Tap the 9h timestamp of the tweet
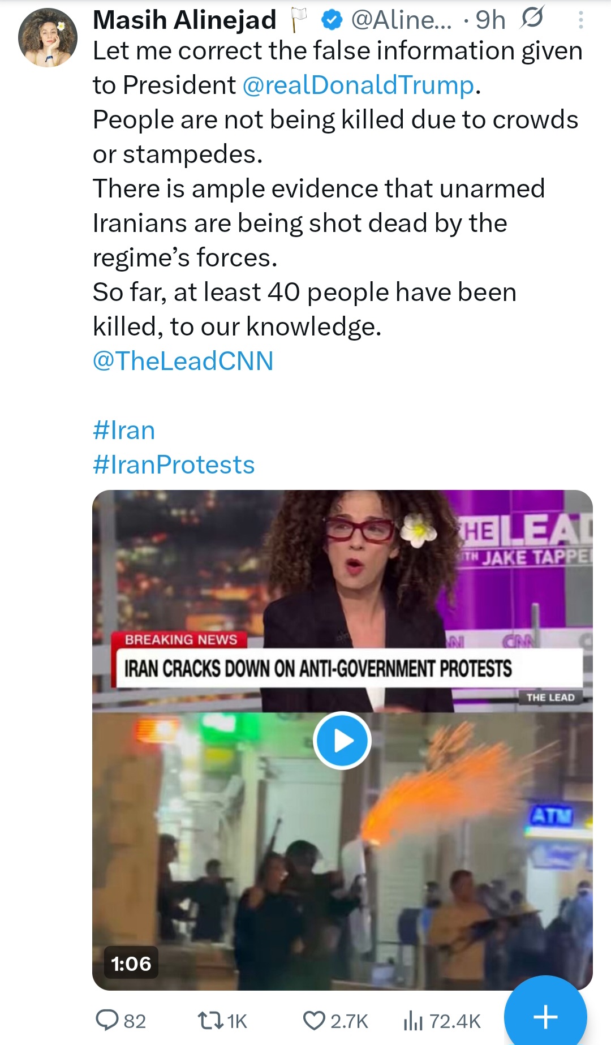This screenshot has width=611, height=1045. point(490,20)
